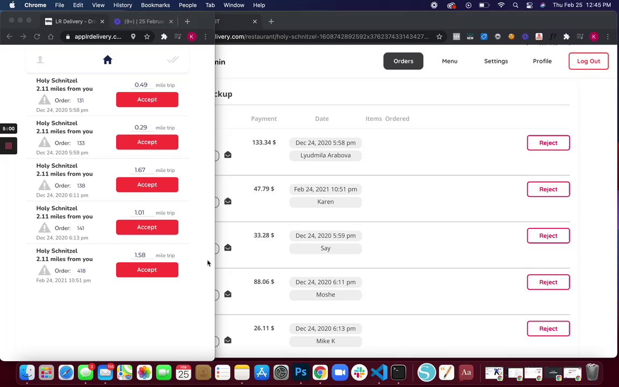Open media control icon in back window
Screen dimensions: 619x387
click(x=580, y=37)
